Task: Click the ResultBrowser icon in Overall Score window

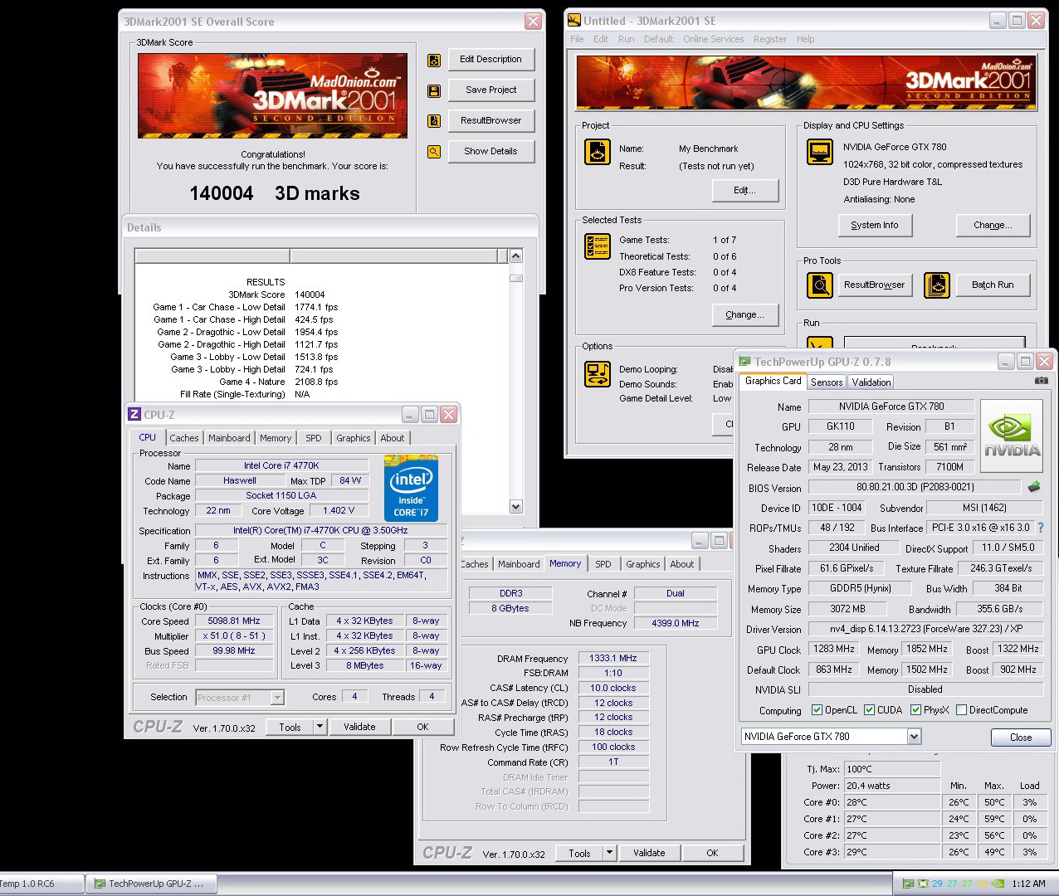Action: coord(433,121)
